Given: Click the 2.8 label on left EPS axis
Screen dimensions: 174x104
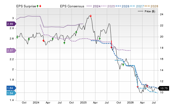Looking at the screenshot, I should [12, 28].
